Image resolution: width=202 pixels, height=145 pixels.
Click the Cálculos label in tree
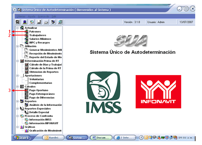[30, 86]
